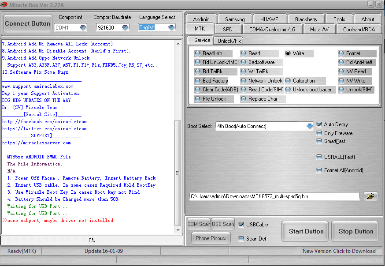Select the File Unlock radio option

[197, 99]
